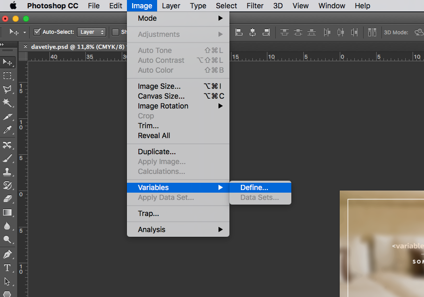Open the Help menu

tap(362, 6)
